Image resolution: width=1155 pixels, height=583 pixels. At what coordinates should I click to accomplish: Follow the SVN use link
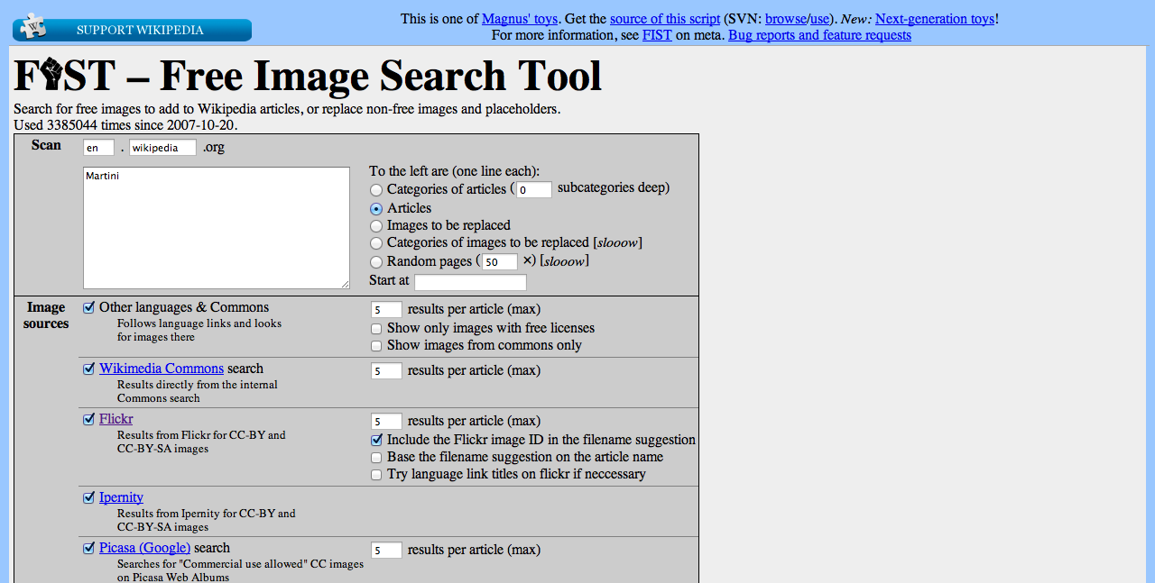(819, 18)
